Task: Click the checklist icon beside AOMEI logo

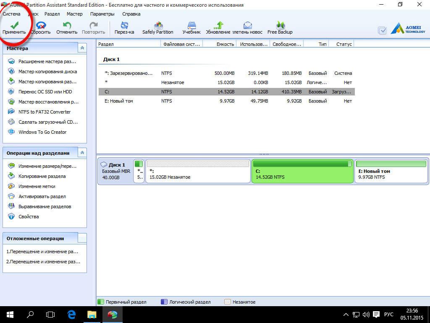Action: click(x=382, y=30)
